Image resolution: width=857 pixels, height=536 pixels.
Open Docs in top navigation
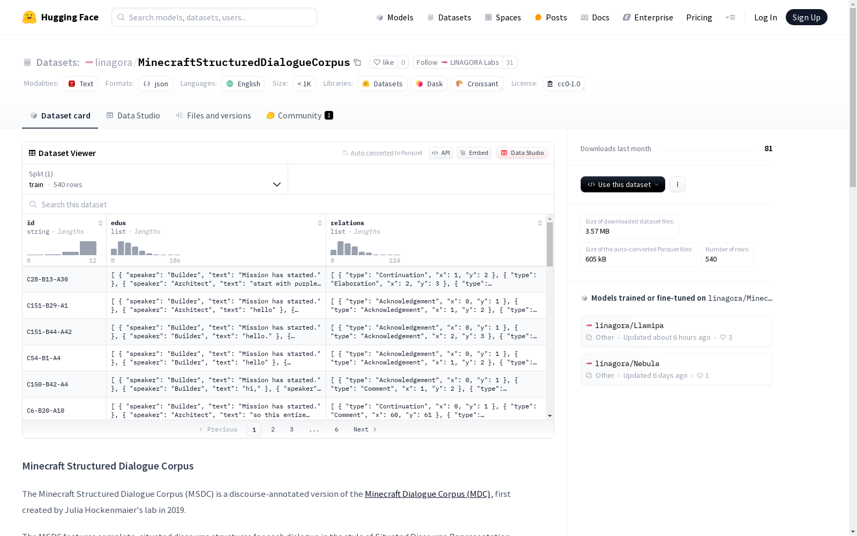(595, 17)
